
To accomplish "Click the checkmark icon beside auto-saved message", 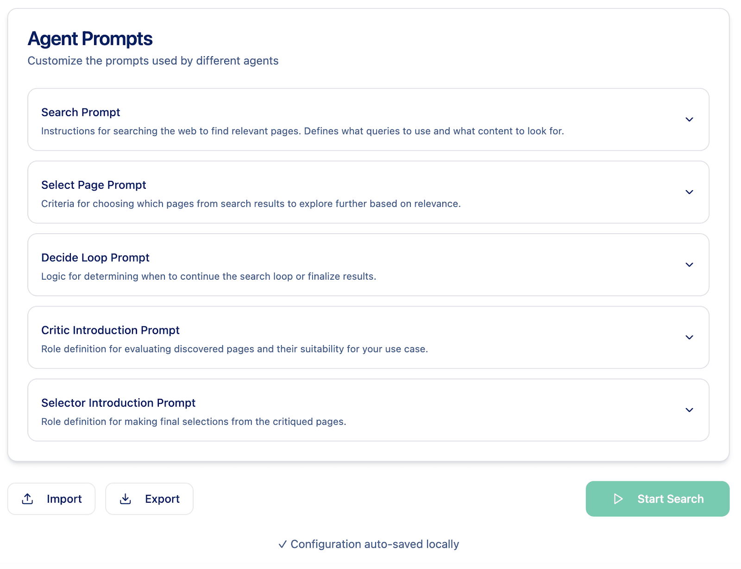I will (283, 544).
